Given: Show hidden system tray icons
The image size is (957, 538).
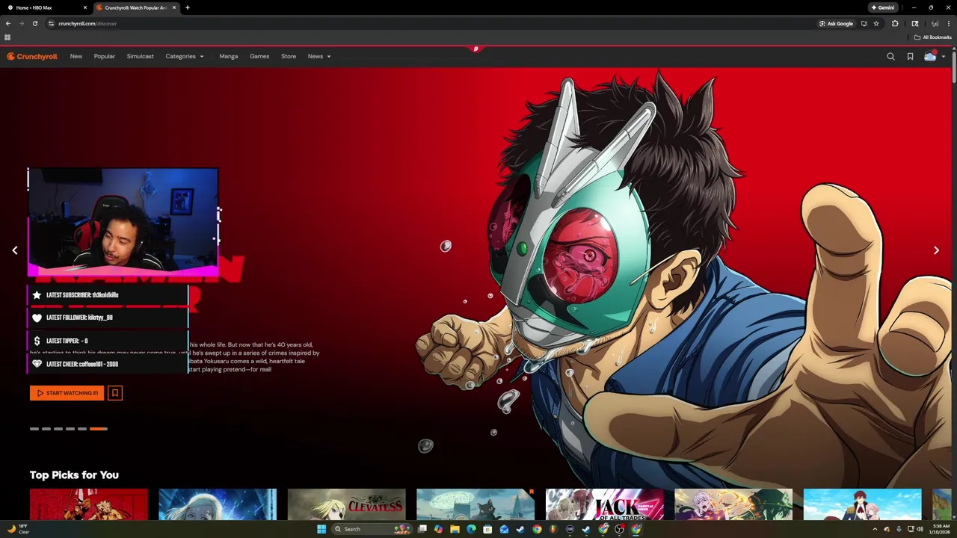Looking at the screenshot, I should [875, 529].
